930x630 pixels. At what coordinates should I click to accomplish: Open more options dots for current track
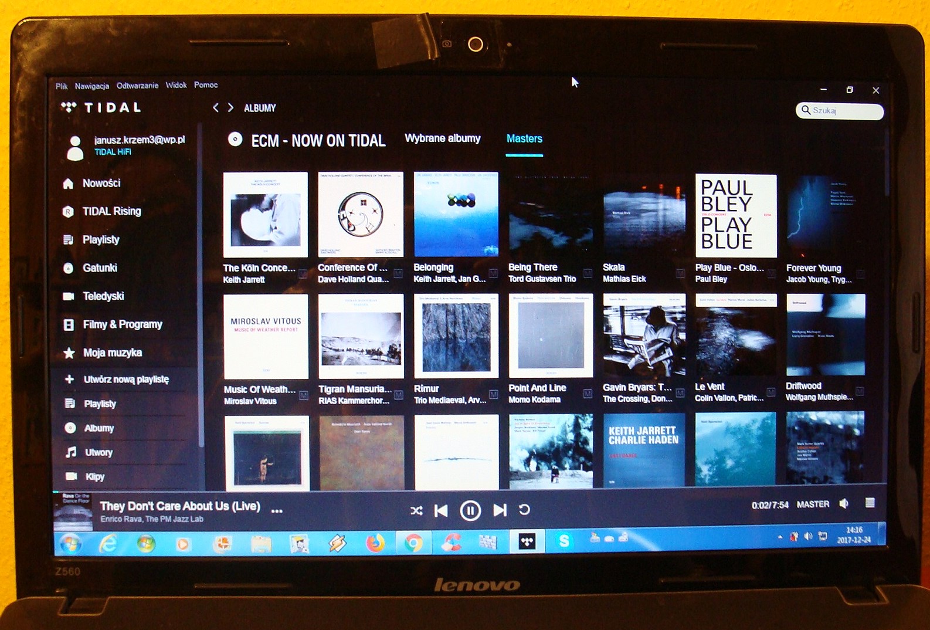tap(277, 511)
